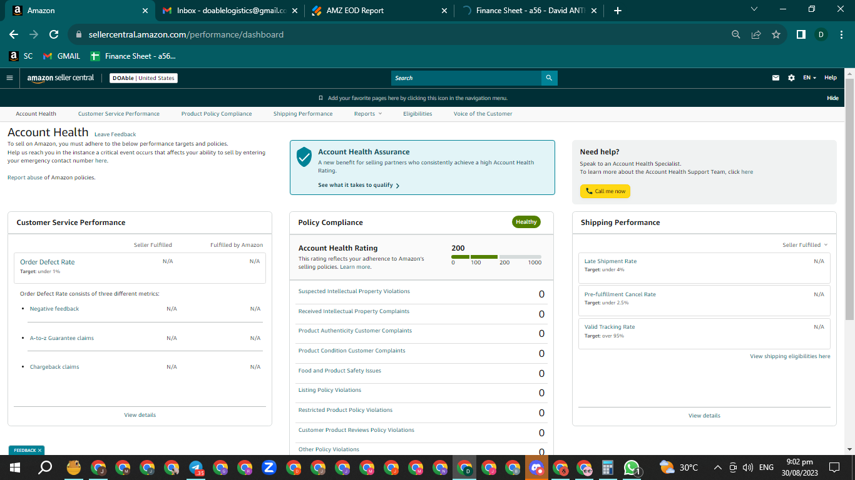Expand the Reports dropdown menu
The height and width of the screenshot is (480, 855).
pyautogui.click(x=367, y=114)
